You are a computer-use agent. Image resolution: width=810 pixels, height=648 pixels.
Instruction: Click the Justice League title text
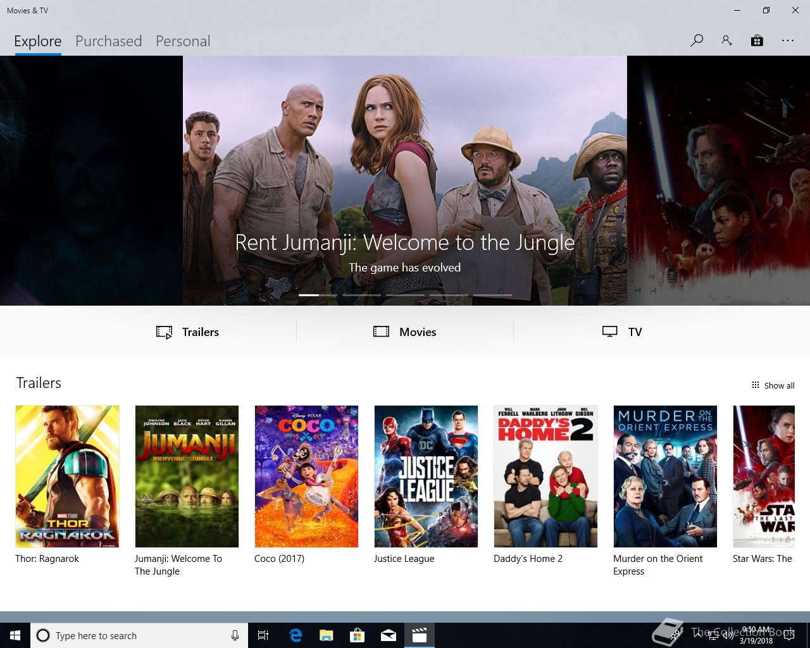click(404, 558)
